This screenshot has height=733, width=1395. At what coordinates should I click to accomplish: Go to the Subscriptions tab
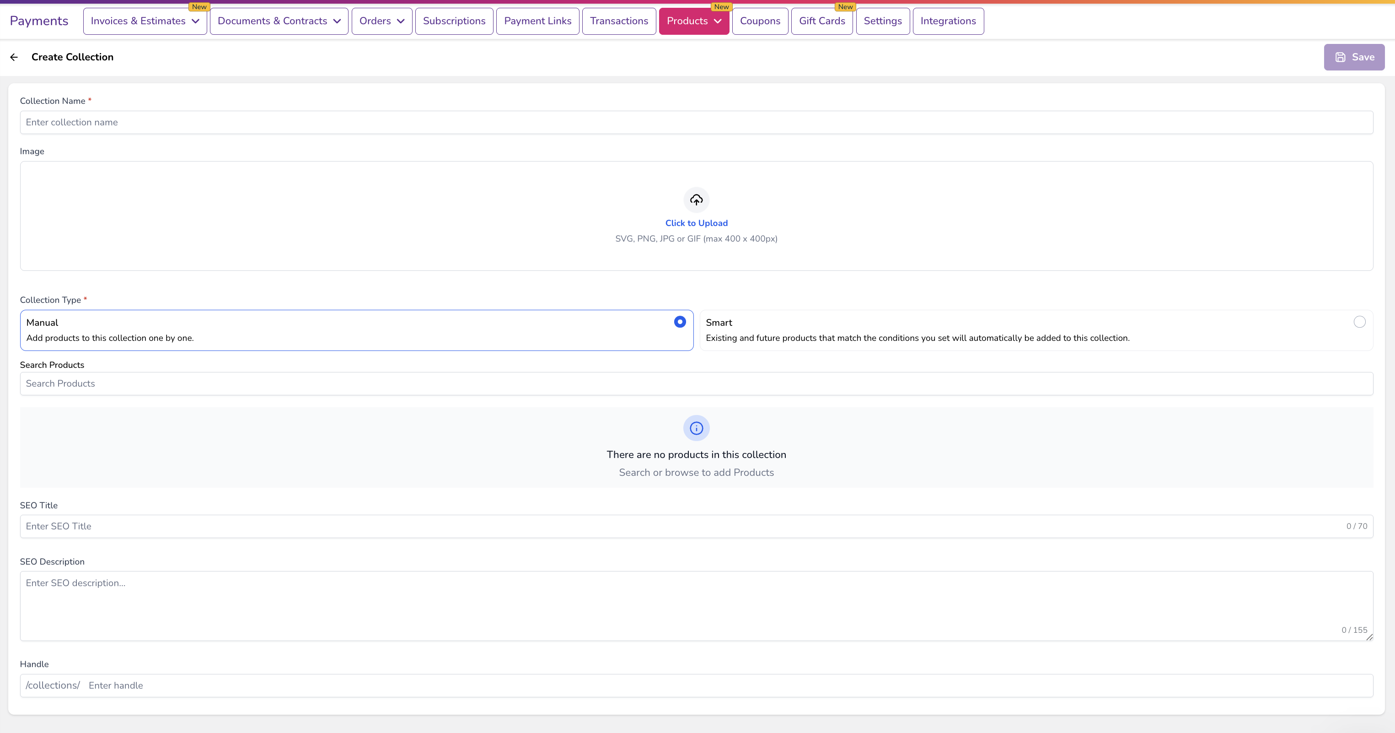click(x=454, y=21)
